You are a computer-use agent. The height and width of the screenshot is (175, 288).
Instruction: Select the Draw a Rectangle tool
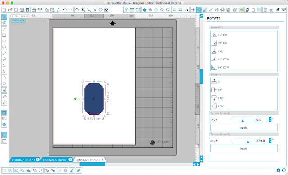click(x=4, y=35)
